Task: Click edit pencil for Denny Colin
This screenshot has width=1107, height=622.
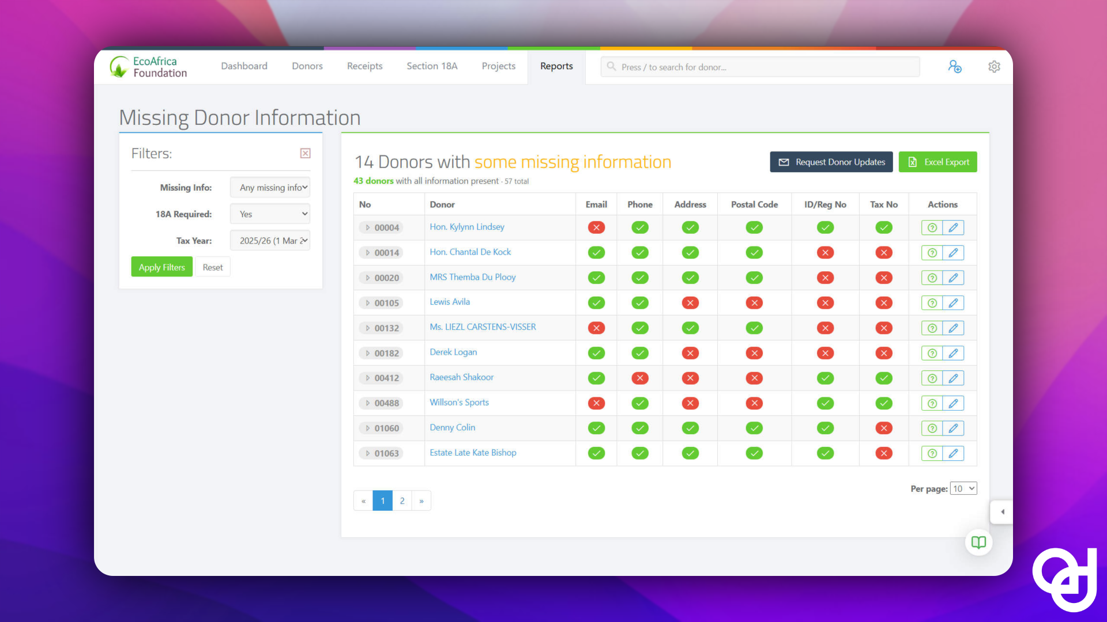Action: click(953, 428)
